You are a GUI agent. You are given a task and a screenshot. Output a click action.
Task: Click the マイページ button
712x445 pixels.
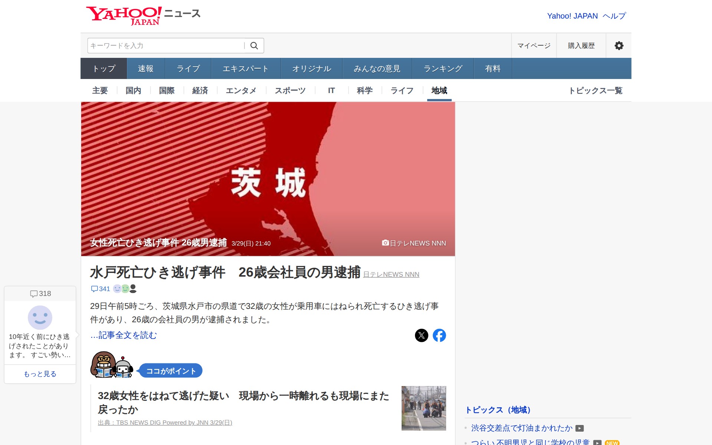click(x=534, y=46)
